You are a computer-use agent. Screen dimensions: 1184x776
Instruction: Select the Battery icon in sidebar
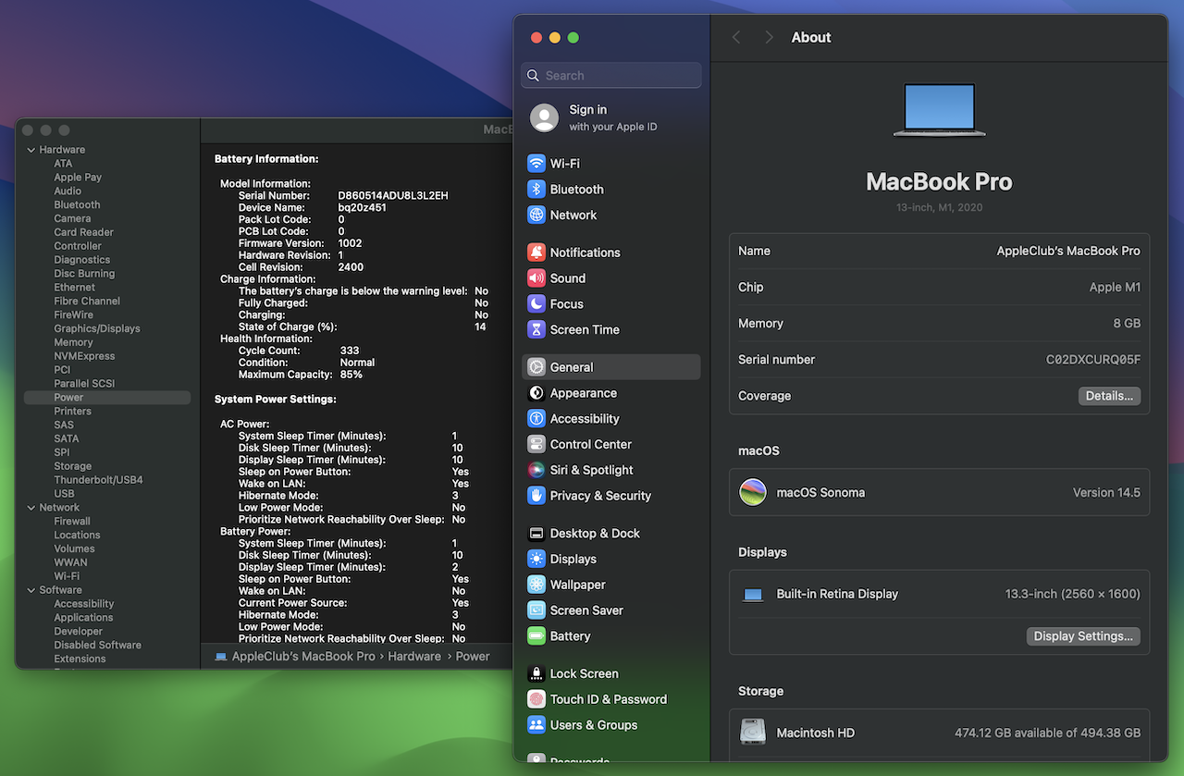[x=536, y=636]
